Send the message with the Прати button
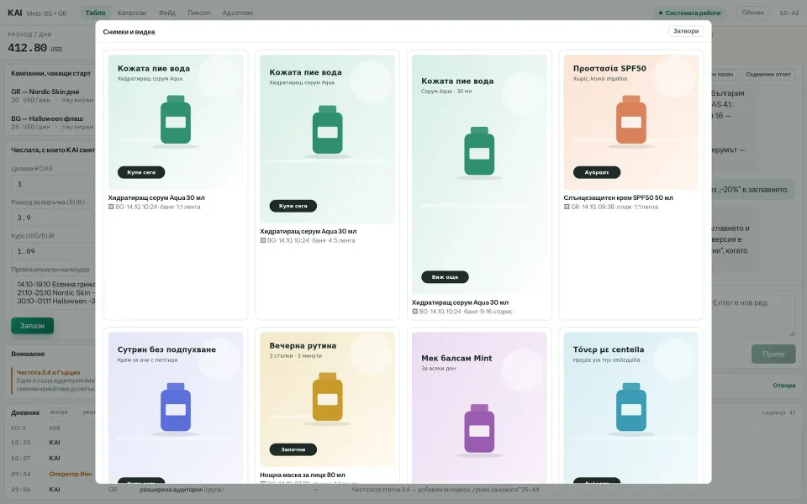Image resolution: width=807 pixels, height=504 pixels. coord(773,354)
